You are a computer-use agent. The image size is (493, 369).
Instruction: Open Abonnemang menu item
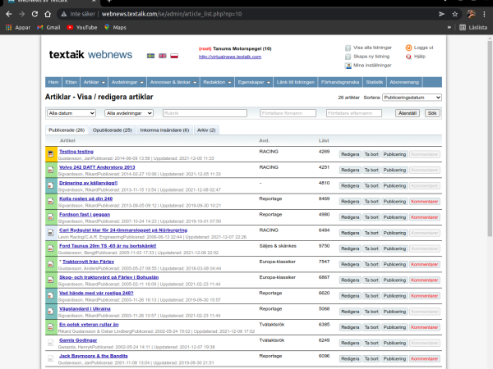(x=404, y=82)
